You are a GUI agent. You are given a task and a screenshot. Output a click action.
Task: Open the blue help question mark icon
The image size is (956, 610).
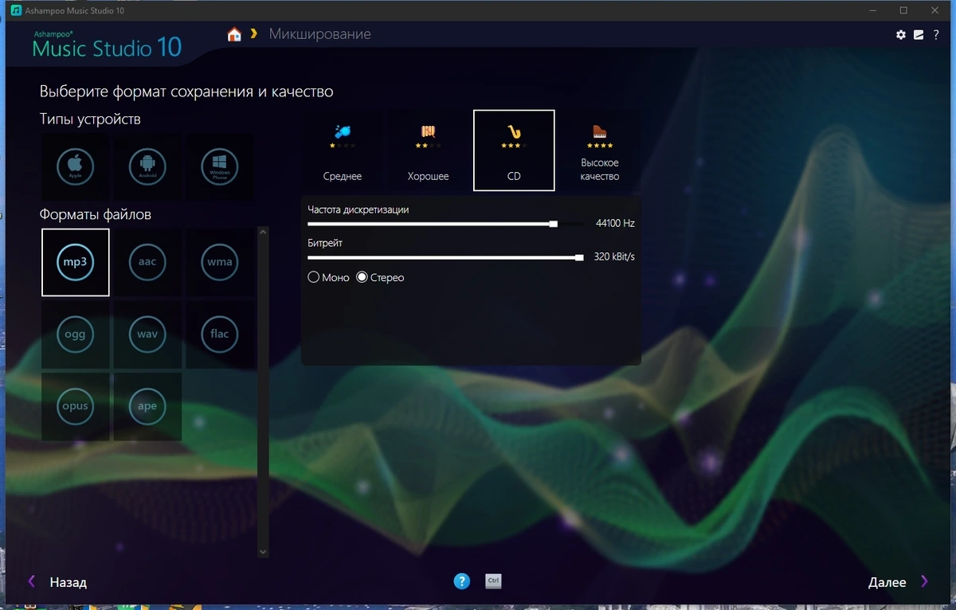[462, 581]
